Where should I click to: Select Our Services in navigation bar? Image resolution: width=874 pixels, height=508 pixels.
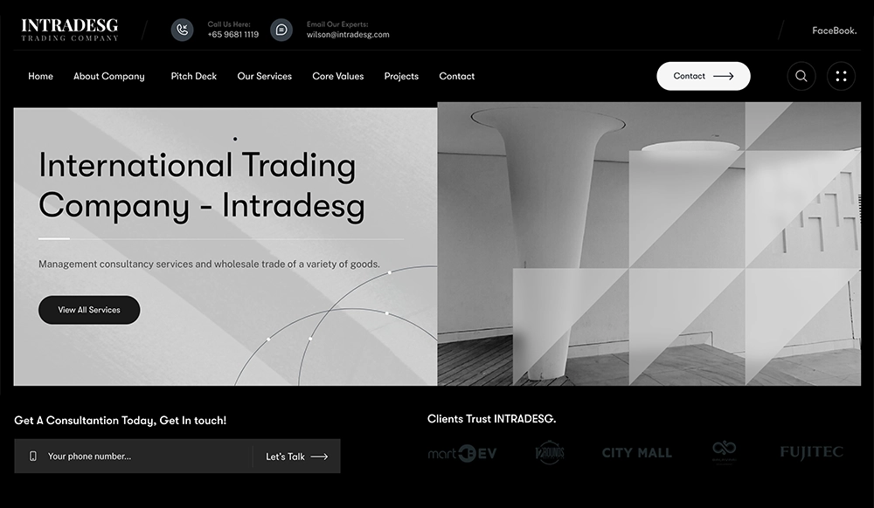tap(264, 76)
